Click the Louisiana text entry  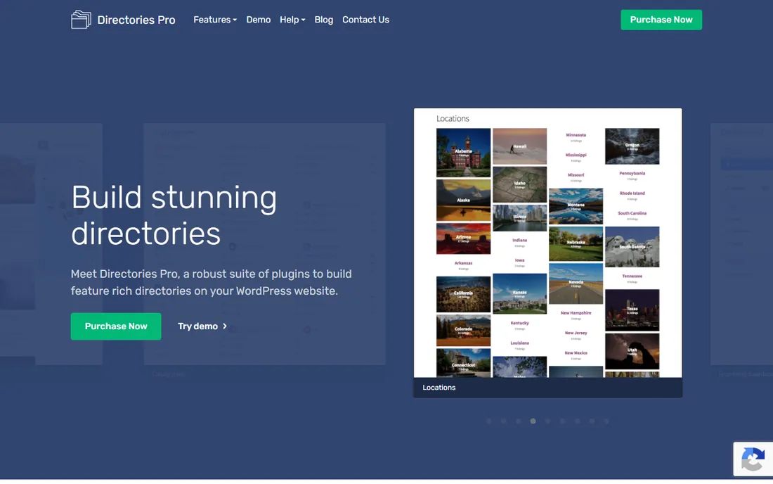519,343
